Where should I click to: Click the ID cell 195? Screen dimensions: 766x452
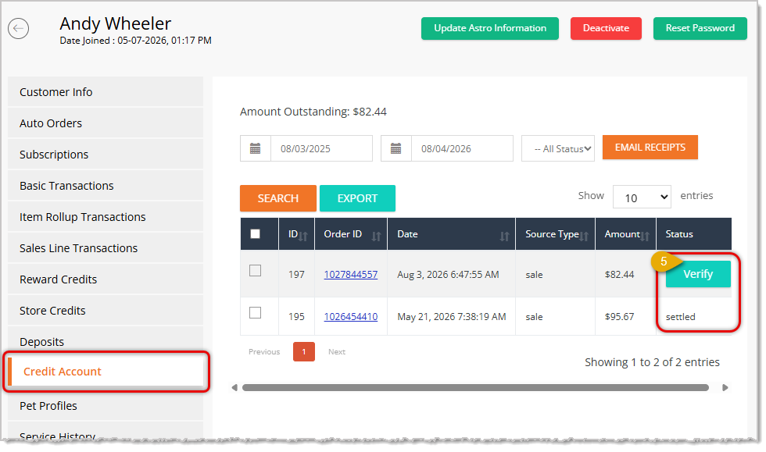pyautogui.click(x=296, y=316)
